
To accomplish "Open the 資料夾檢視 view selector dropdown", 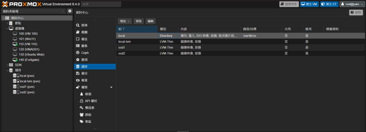I will tap(34, 11).
